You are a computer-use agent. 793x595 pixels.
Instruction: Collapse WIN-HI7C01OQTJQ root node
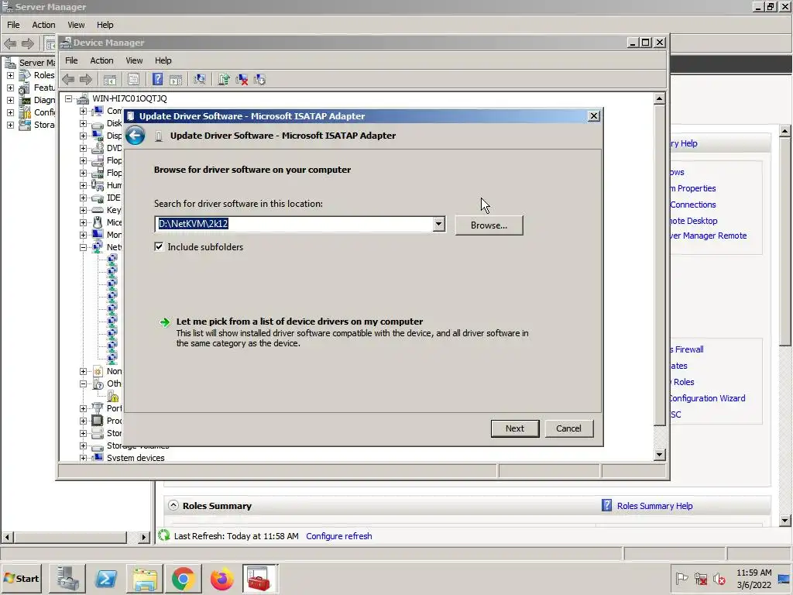68,98
